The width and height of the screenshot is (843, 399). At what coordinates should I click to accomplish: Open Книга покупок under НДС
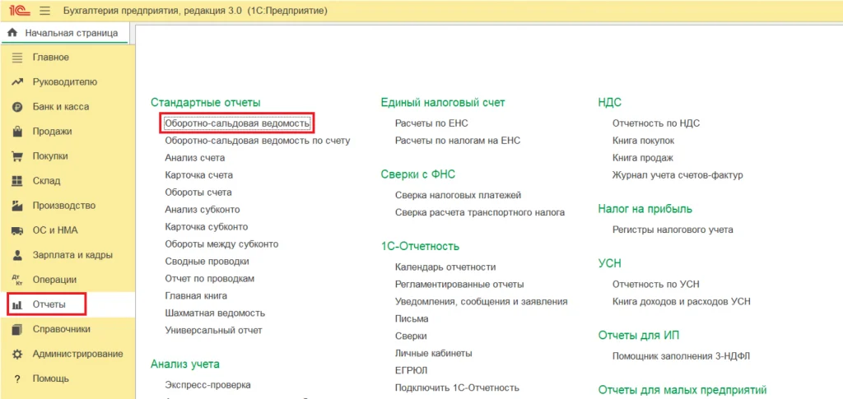[643, 141]
